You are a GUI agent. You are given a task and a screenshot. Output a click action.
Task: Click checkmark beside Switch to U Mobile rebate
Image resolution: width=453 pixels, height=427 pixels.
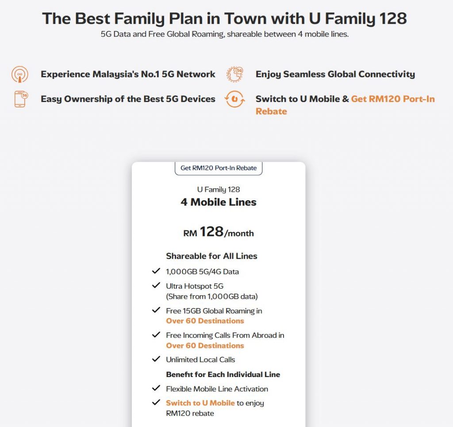[x=156, y=402]
